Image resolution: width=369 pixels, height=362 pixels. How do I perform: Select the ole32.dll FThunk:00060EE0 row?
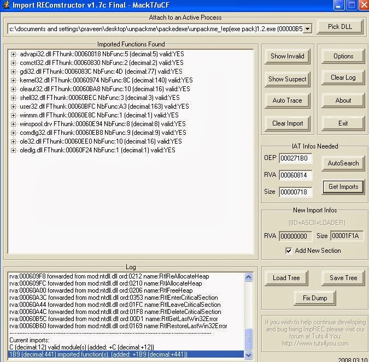coord(101,141)
